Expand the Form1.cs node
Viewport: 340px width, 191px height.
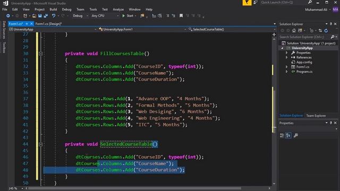click(x=287, y=67)
